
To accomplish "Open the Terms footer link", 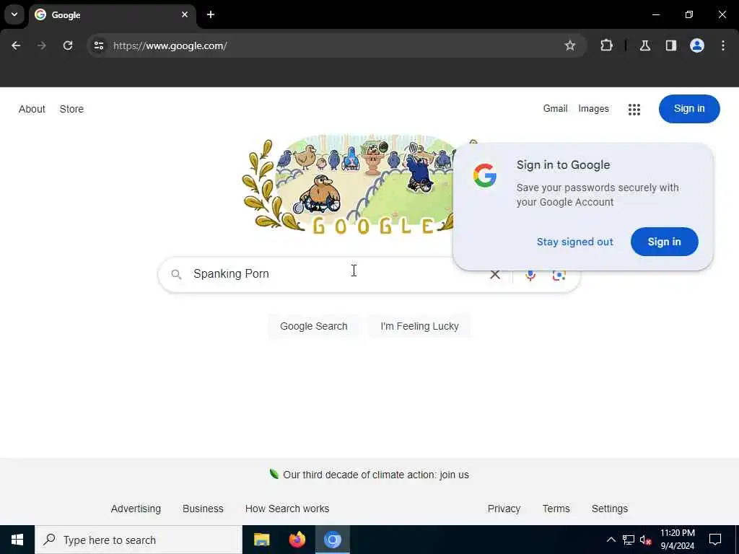I will (556, 509).
